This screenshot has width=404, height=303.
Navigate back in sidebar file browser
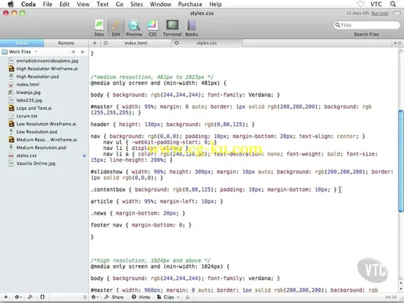[73, 52]
